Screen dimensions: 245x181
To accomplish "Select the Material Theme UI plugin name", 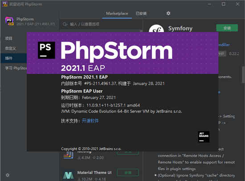I will tap(94, 173).
